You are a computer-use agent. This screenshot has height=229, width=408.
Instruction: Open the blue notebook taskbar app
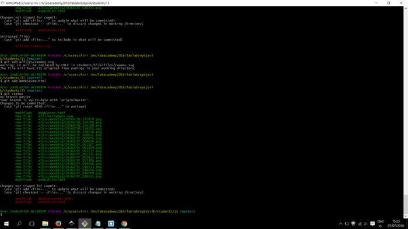click(x=98, y=224)
